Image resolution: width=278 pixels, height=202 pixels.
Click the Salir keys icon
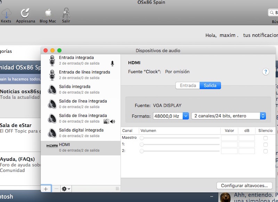click(66, 13)
